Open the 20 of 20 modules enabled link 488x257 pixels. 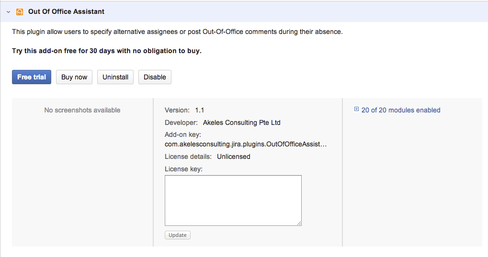click(401, 110)
